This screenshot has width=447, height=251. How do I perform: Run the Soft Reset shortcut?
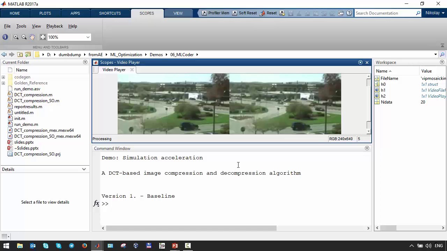click(244, 13)
